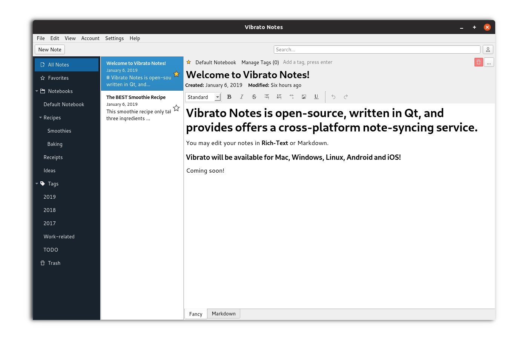Open The BEST Smoothie Recipe note
This screenshot has height=340, width=528.
tap(142, 108)
